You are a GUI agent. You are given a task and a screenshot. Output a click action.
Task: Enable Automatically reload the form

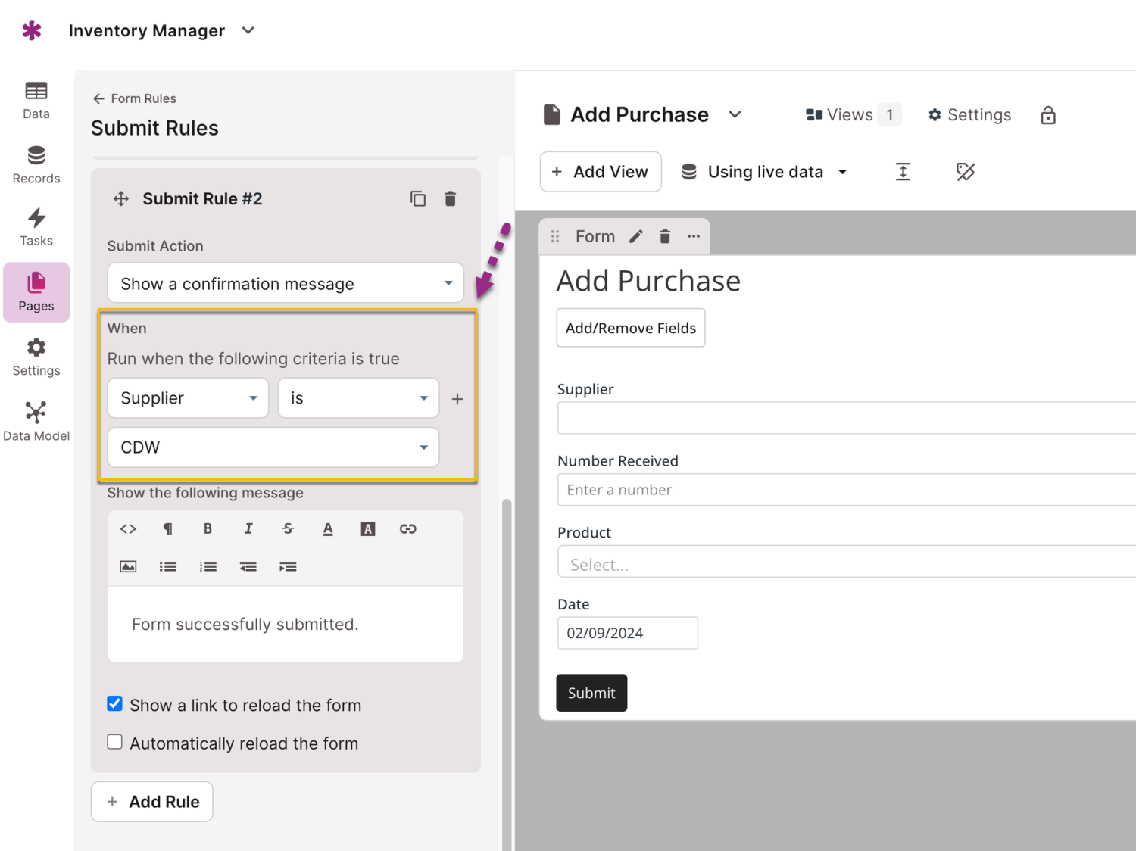point(115,742)
